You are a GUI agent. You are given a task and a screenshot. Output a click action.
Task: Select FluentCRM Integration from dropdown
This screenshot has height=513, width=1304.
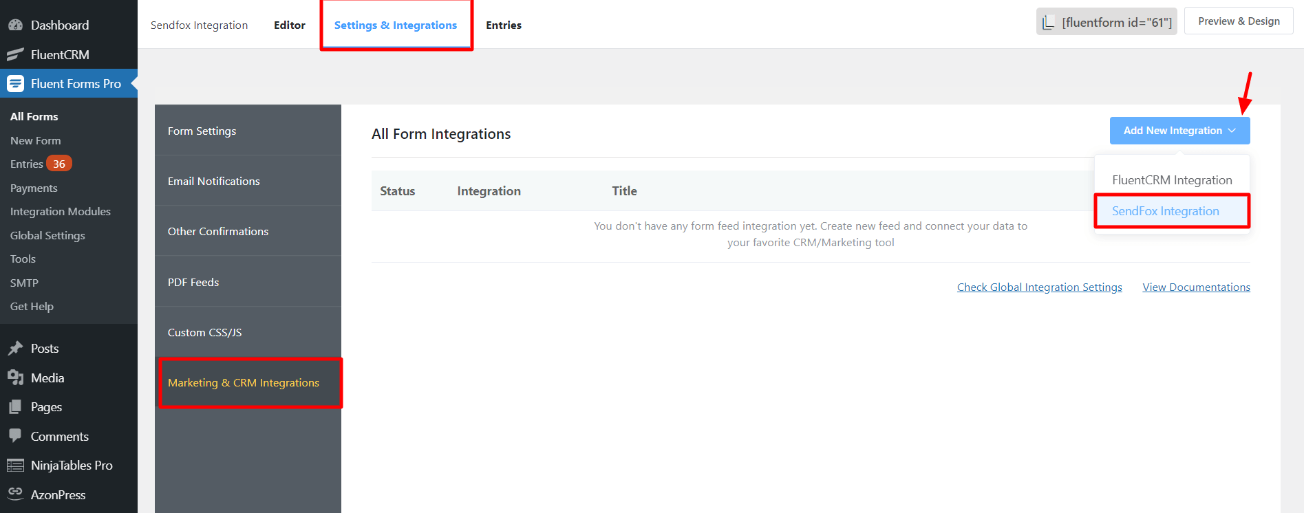point(1172,180)
